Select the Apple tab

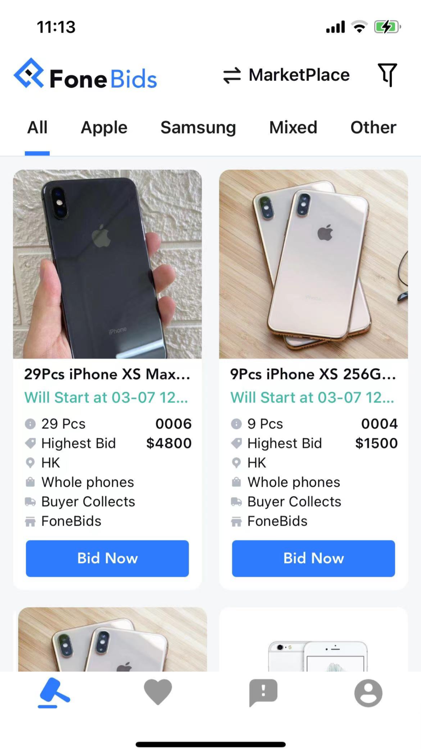click(x=104, y=127)
